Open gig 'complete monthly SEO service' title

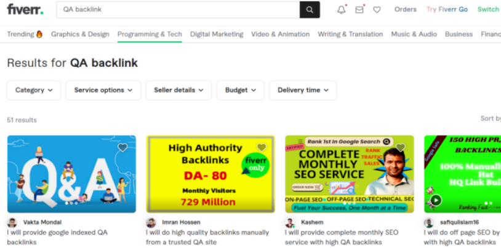[342, 237]
